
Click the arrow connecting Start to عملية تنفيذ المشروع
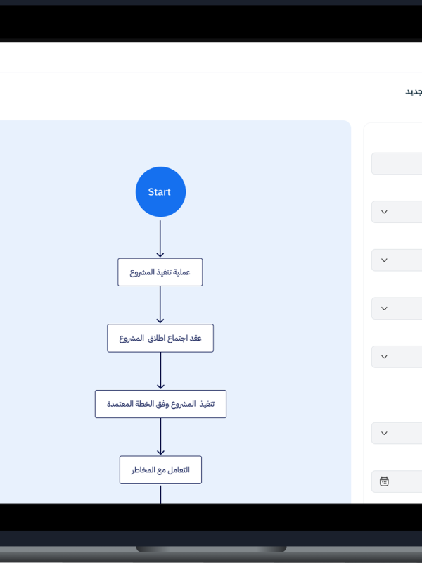[160, 239]
